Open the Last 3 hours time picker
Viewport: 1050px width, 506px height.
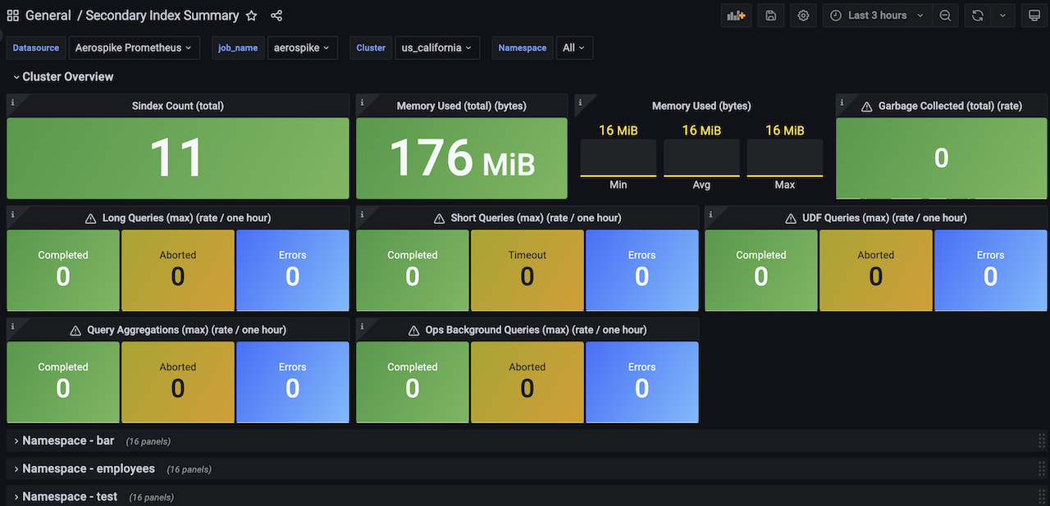click(877, 16)
